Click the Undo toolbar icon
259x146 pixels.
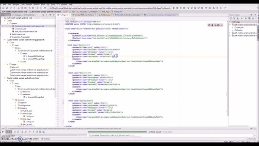tap(11, 8)
